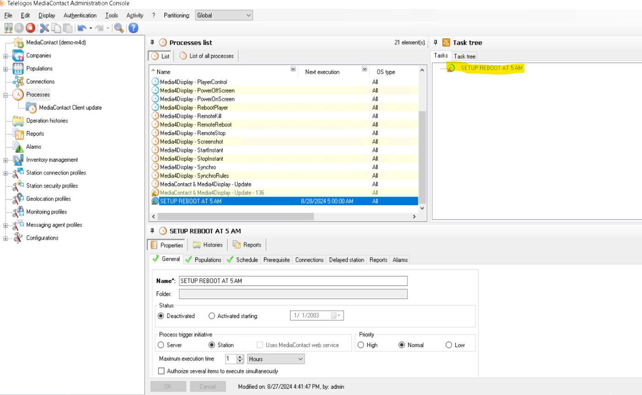The width and height of the screenshot is (642, 395).
Task: Open the Name column filter dropdown
Action: [x=293, y=69]
